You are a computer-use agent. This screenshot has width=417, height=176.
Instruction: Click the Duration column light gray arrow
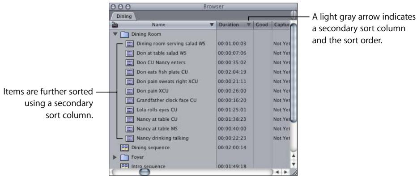(x=249, y=25)
